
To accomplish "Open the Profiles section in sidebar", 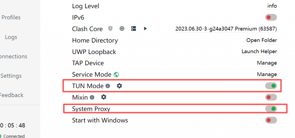I will 11,18.
